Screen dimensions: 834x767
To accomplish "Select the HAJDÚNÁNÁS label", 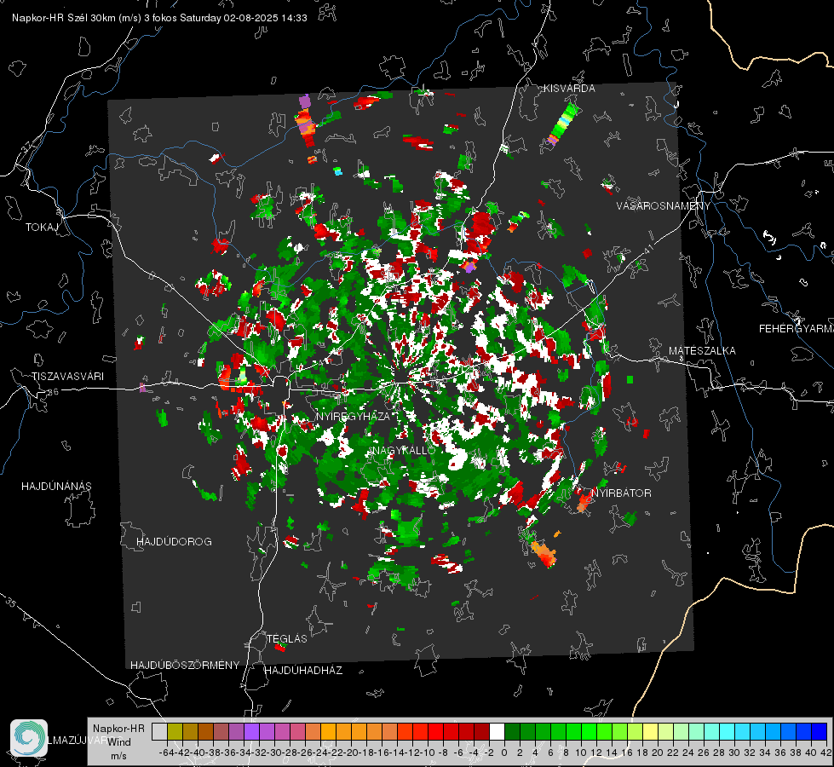I will (x=56, y=487).
